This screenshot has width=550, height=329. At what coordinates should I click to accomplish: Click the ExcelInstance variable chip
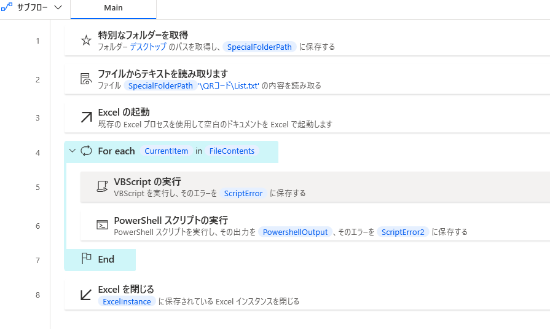[x=127, y=301]
